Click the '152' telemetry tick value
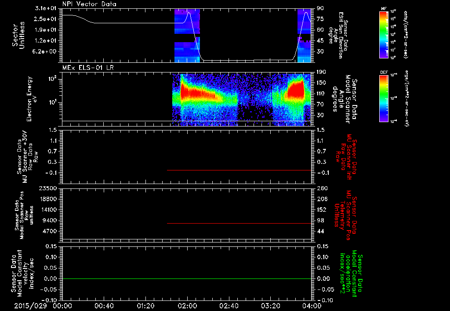The image size is (450, 311). coord(321,210)
